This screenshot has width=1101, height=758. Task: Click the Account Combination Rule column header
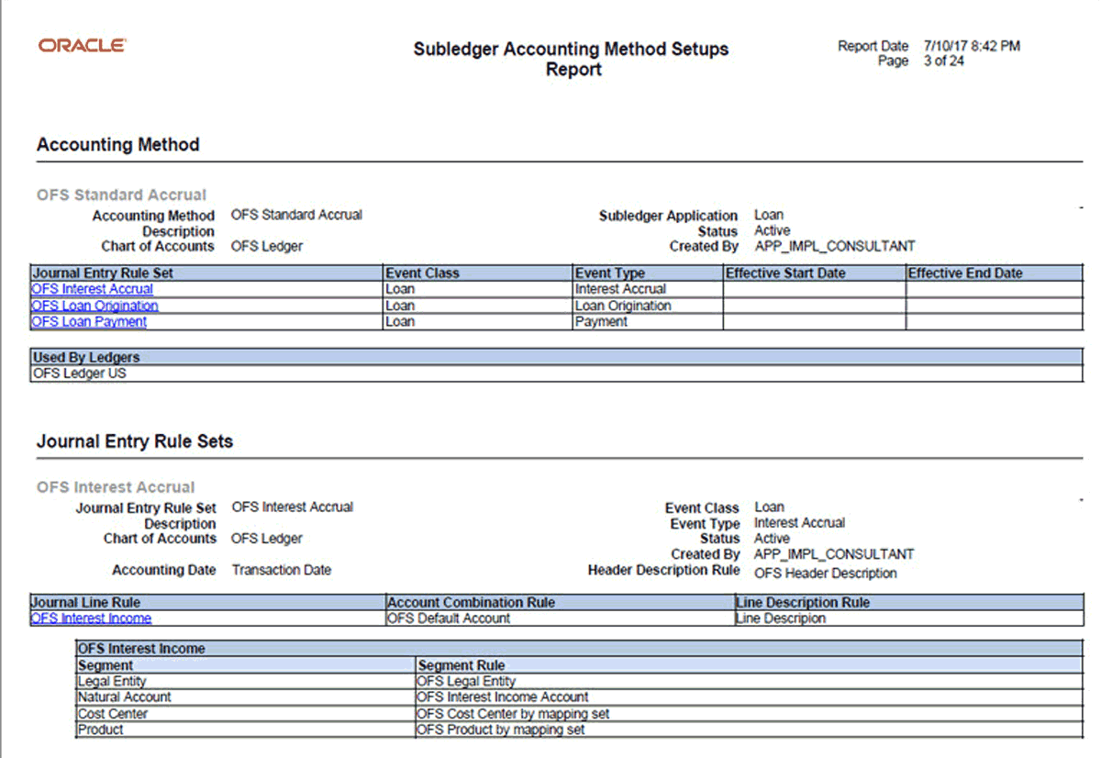click(472, 603)
